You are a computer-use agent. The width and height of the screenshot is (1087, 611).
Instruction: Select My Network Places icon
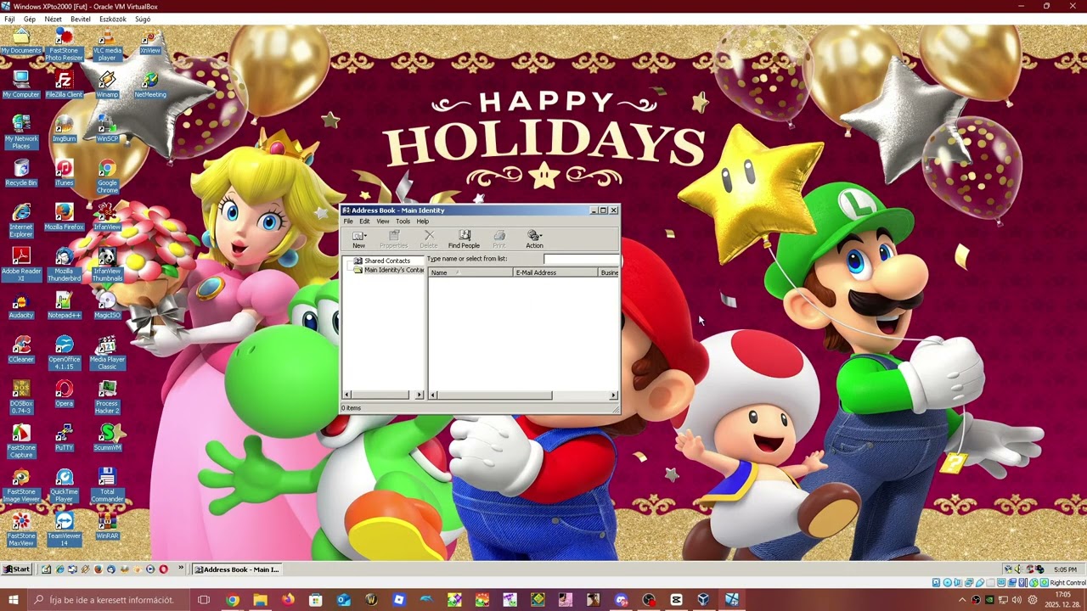(x=21, y=133)
